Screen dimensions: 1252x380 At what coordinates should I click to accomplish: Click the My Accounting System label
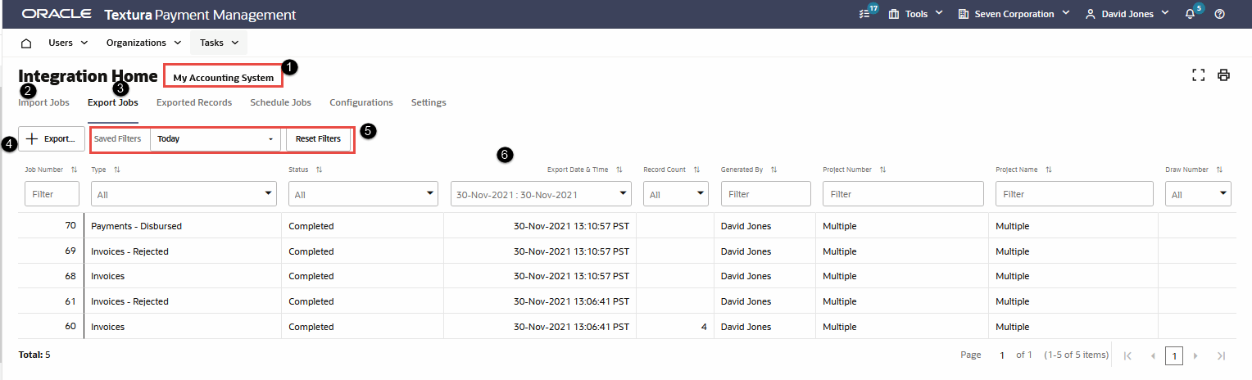coord(224,78)
